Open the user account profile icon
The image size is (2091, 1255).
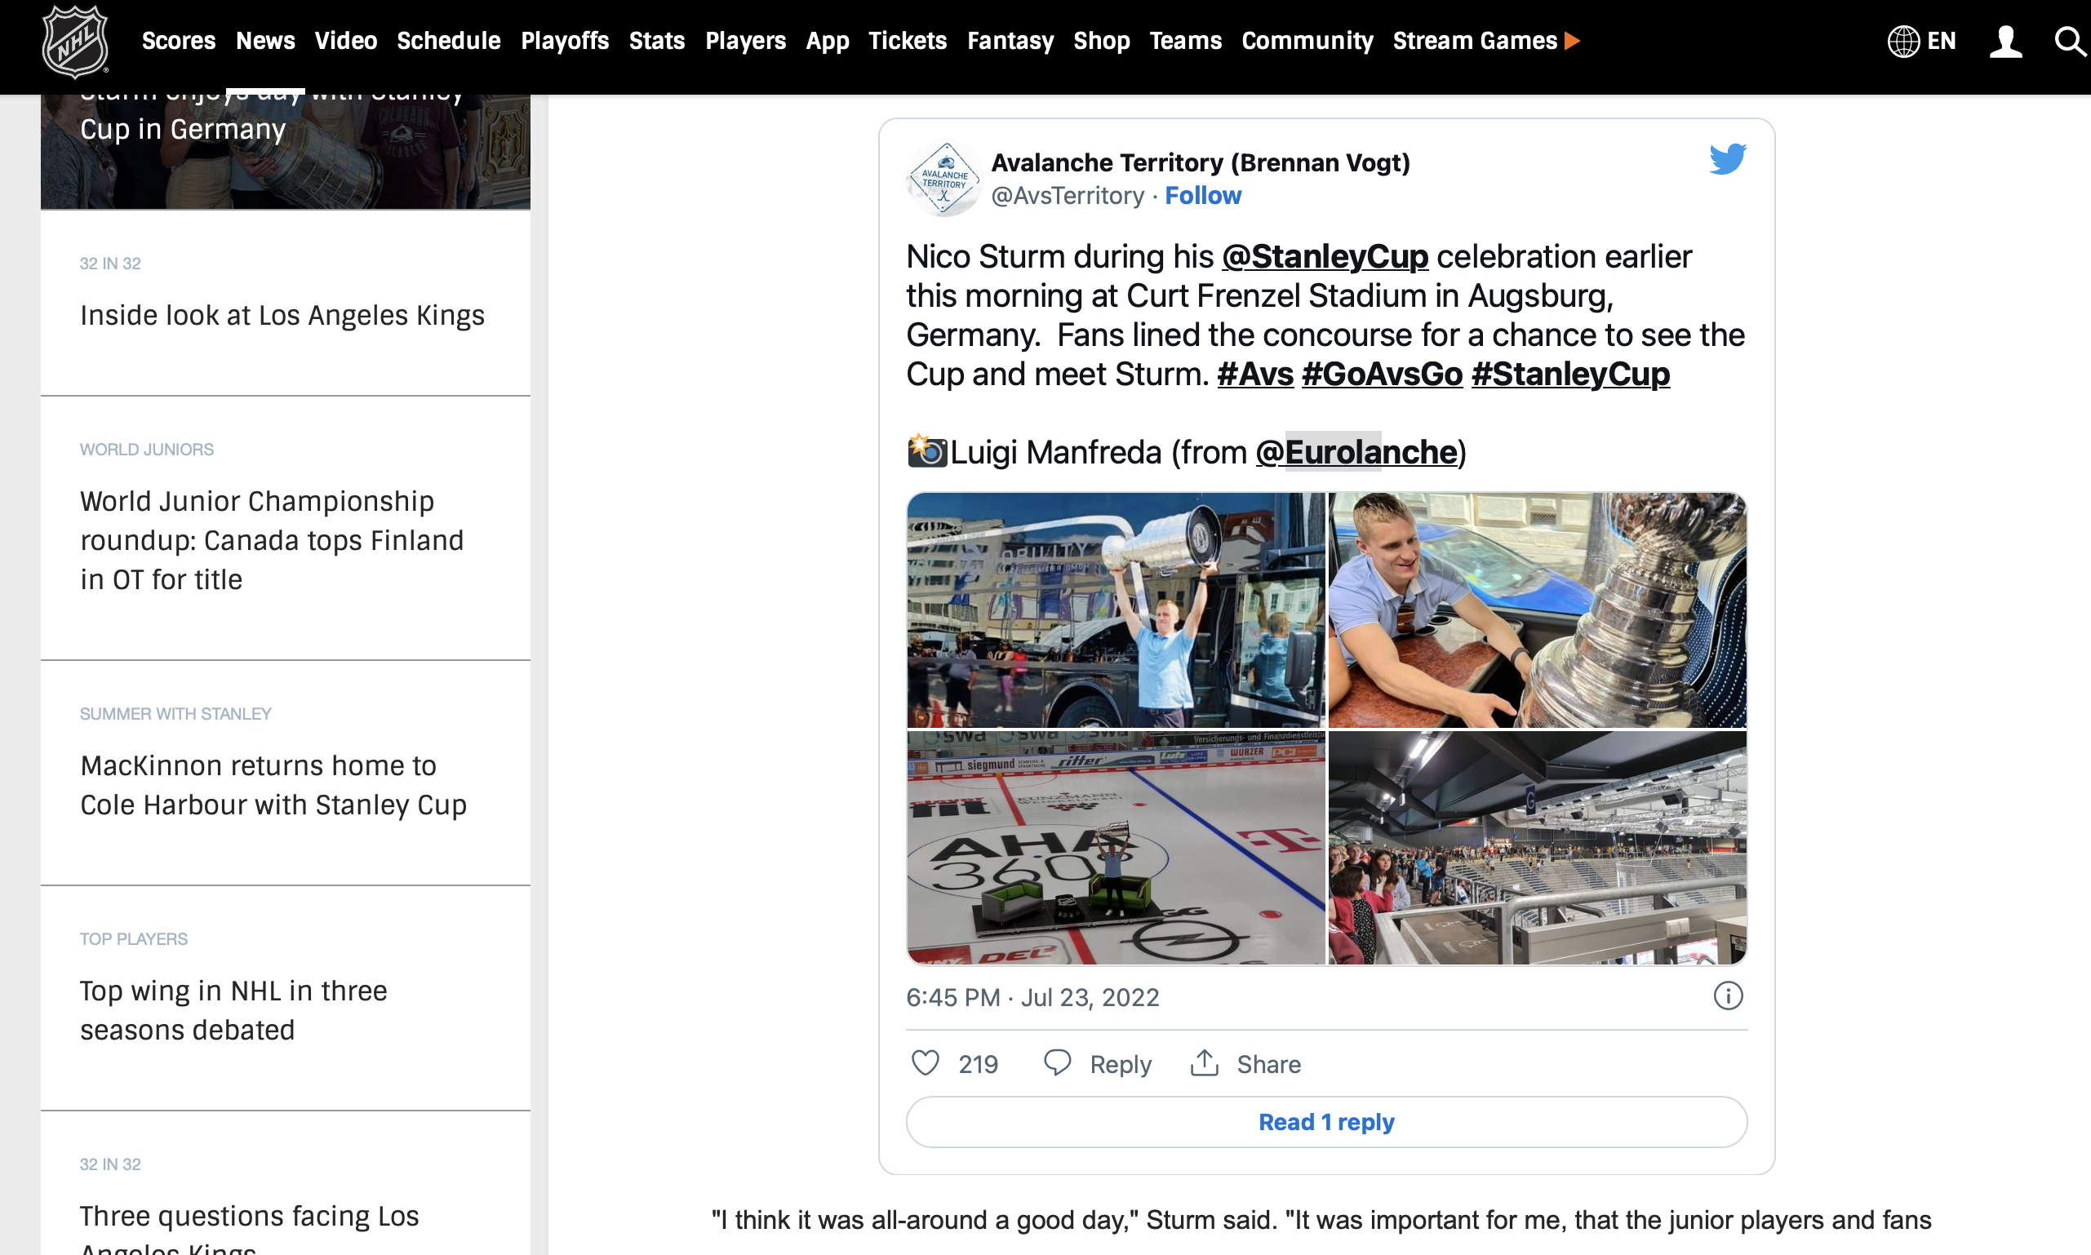click(x=2004, y=42)
